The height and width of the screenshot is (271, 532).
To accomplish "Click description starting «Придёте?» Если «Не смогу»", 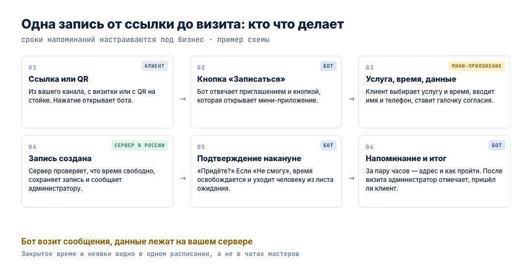I will (x=266, y=180).
